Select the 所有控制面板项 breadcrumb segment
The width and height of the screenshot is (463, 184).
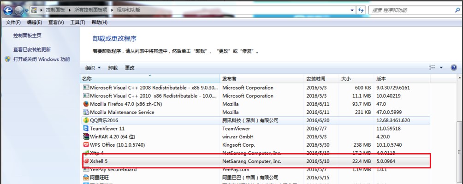tap(90, 10)
